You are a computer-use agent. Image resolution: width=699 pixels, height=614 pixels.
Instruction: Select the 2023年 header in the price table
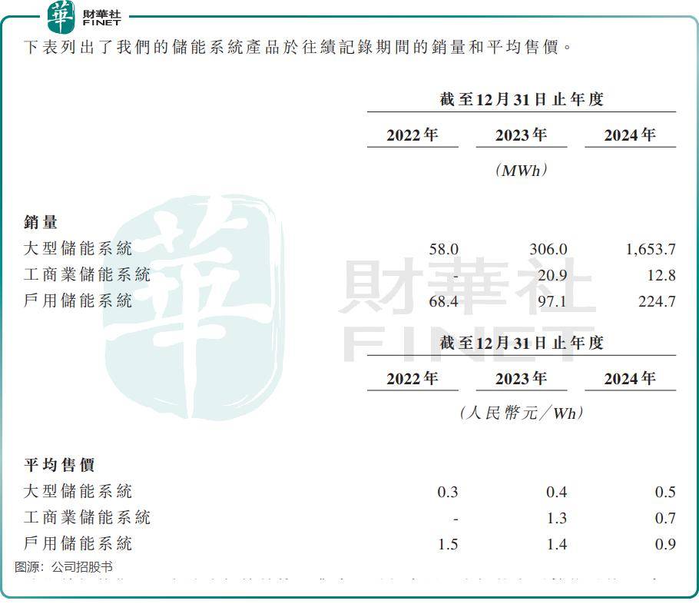(x=521, y=378)
